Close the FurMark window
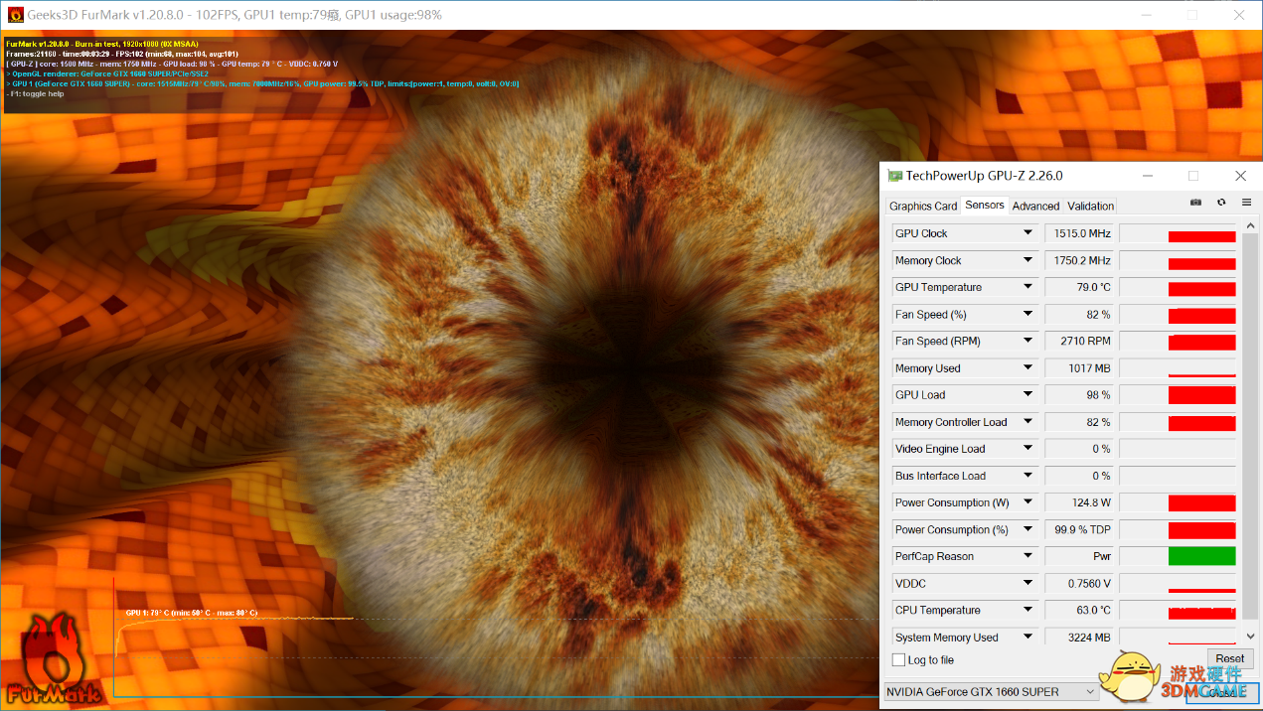The width and height of the screenshot is (1263, 711). point(1238,15)
